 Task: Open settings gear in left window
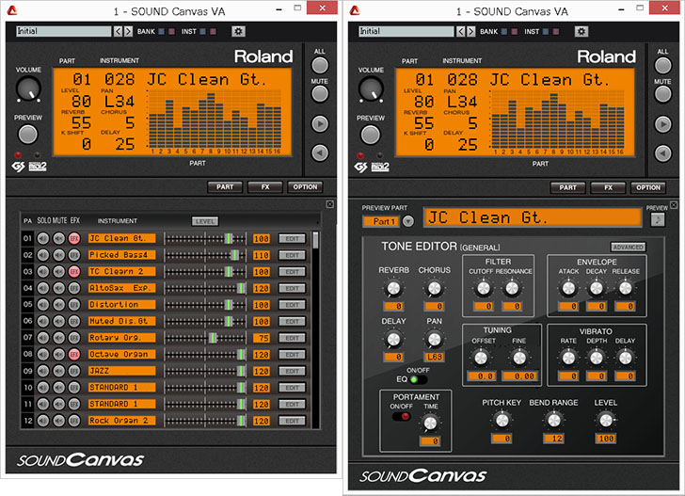coord(238,31)
